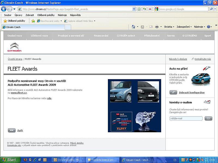The height and width of the screenshot is (163, 218).
Task: Open the Návody k obsluze link
Action: click(178, 59)
